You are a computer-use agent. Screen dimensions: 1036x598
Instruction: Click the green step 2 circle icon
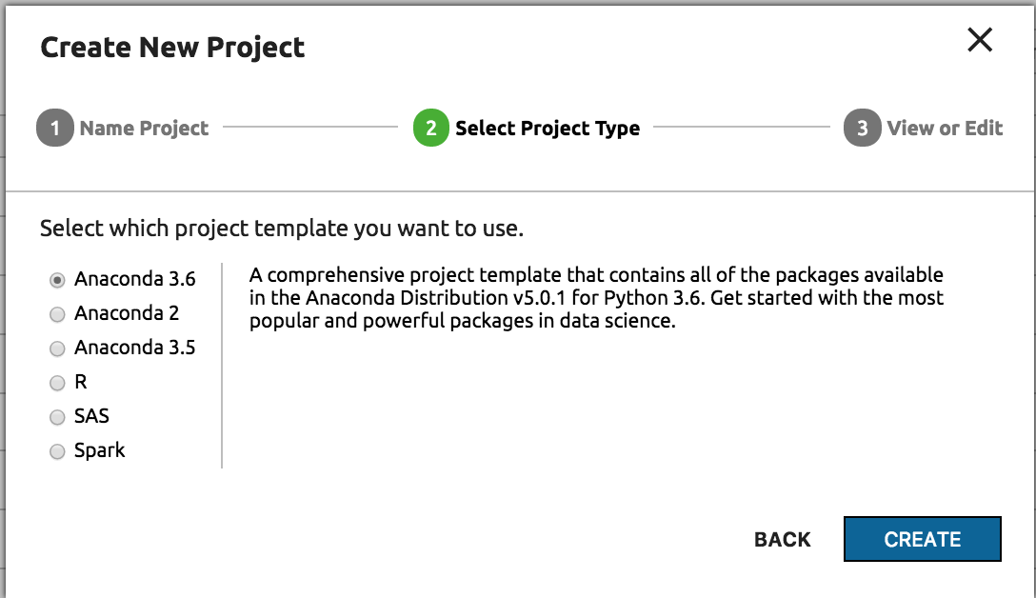(x=430, y=129)
